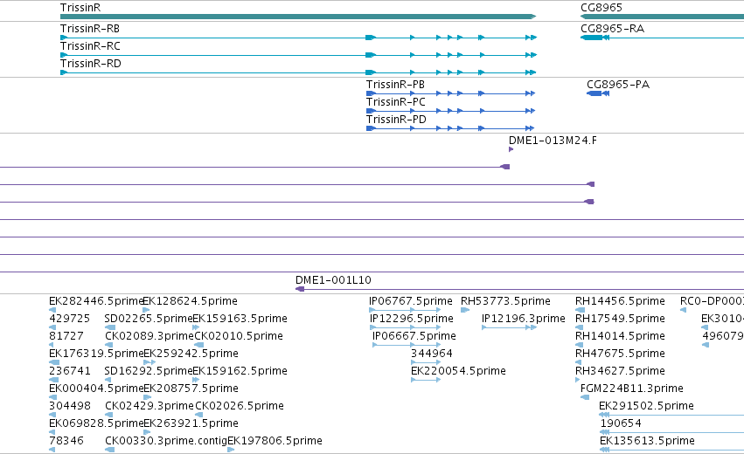Click RH14456.5prime EST label

click(x=620, y=301)
